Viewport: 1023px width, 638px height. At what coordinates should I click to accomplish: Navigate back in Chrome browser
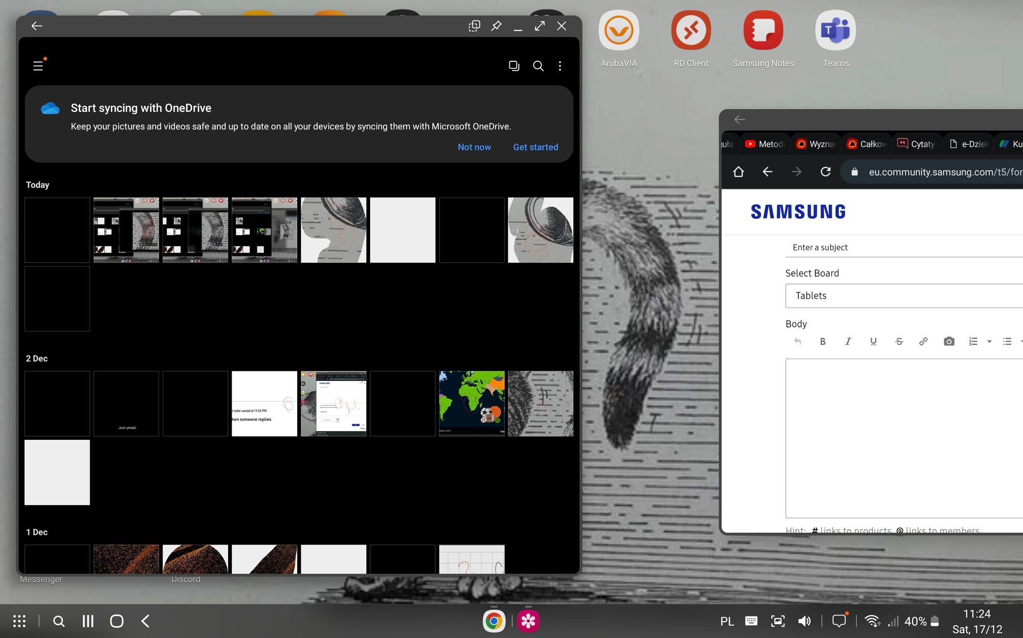[767, 172]
